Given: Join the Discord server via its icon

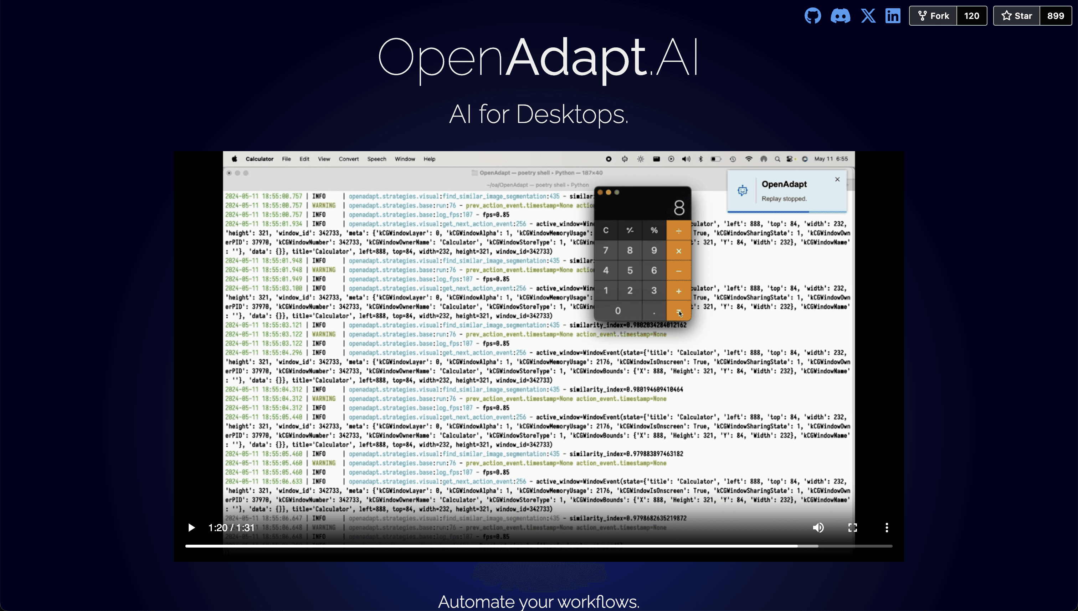Looking at the screenshot, I should [x=841, y=16].
